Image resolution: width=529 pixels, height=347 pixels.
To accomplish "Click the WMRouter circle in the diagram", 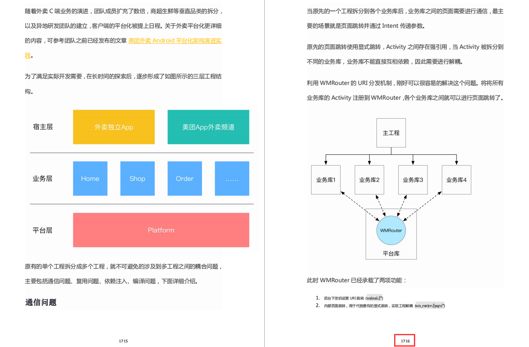I will pos(391,230).
